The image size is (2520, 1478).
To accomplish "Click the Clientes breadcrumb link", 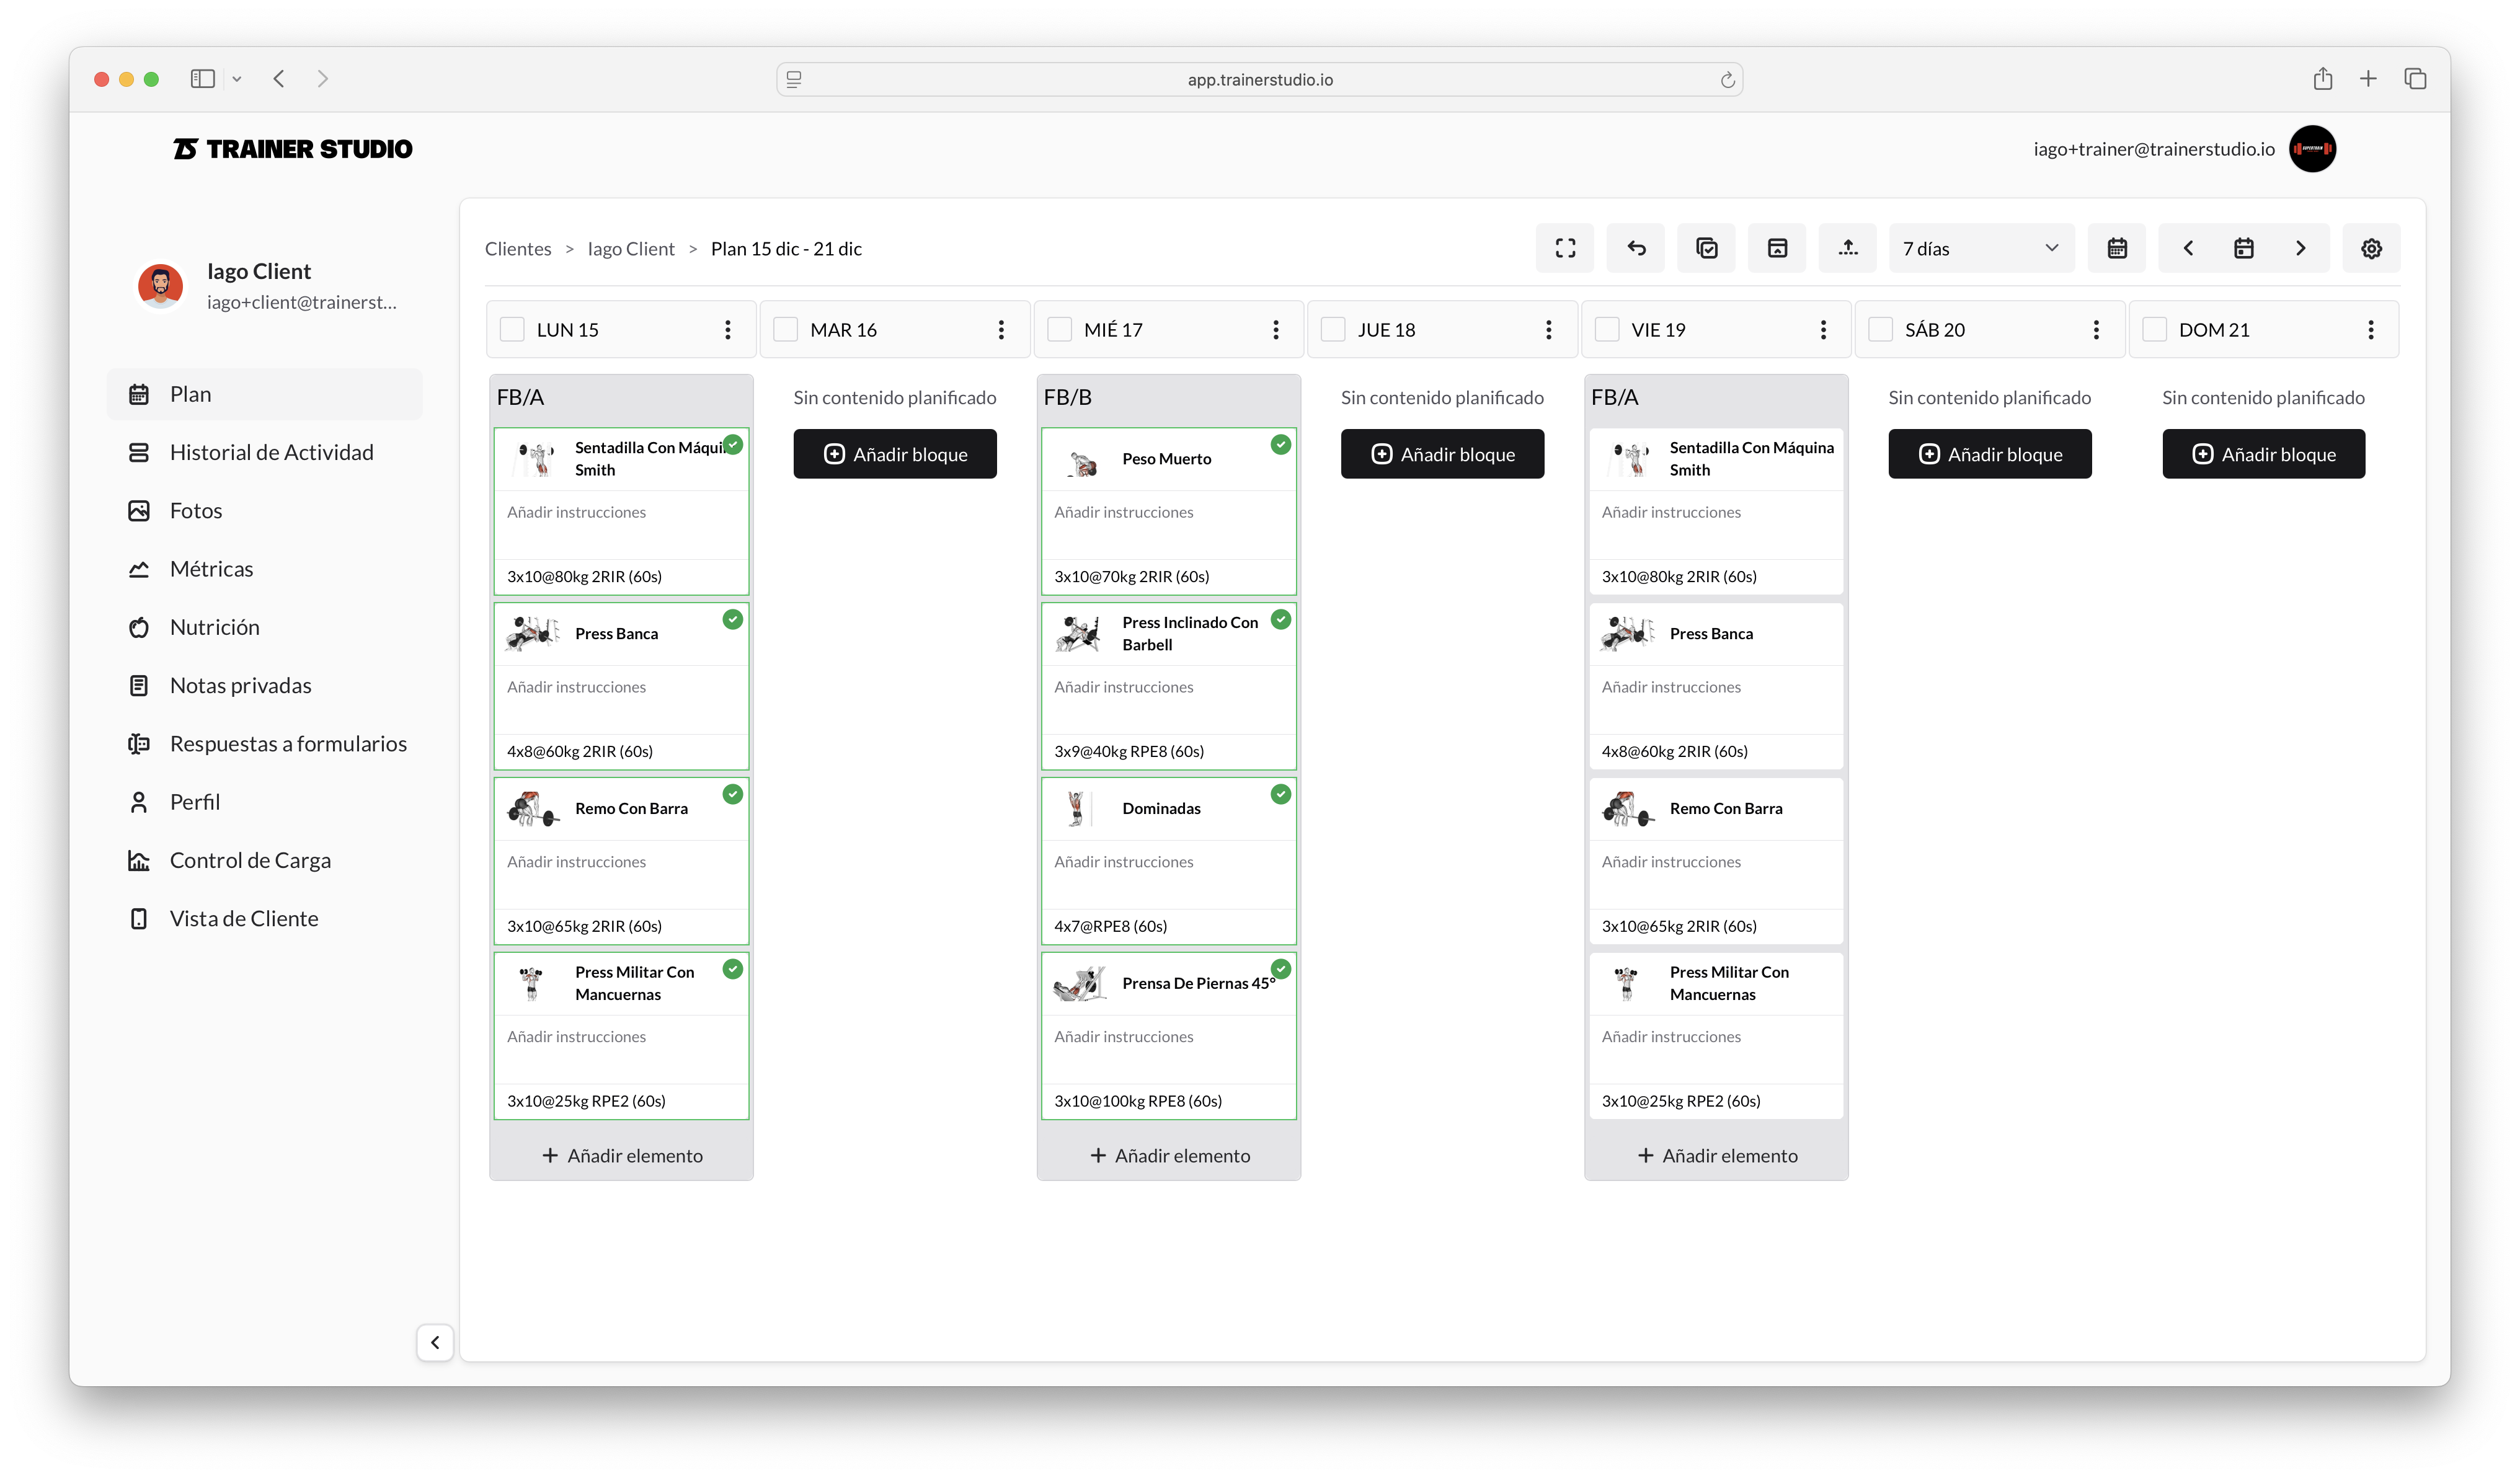I will point(518,249).
